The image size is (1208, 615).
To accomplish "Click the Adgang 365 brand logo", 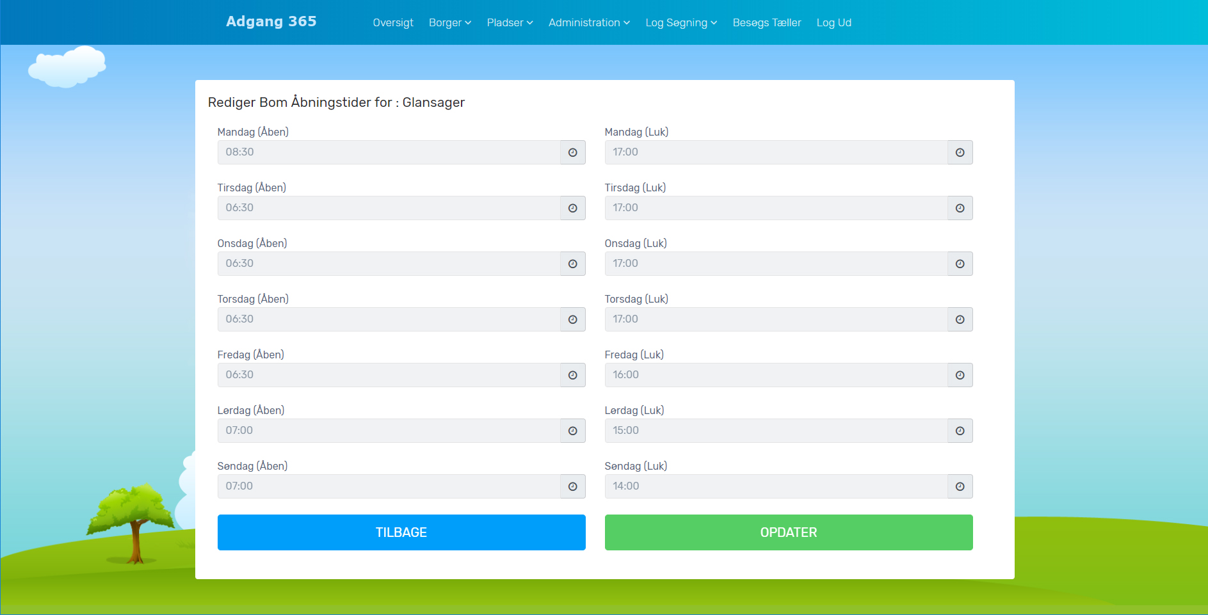I will point(271,22).
